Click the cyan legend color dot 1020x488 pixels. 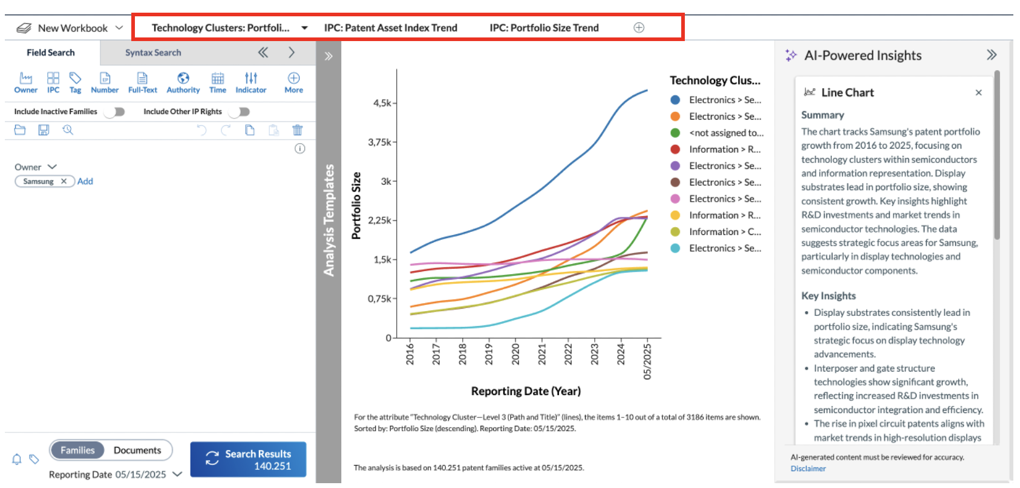(x=675, y=248)
